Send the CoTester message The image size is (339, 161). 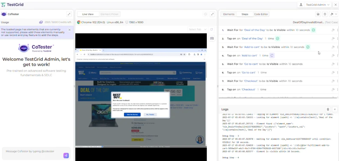[x=66, y=155]
